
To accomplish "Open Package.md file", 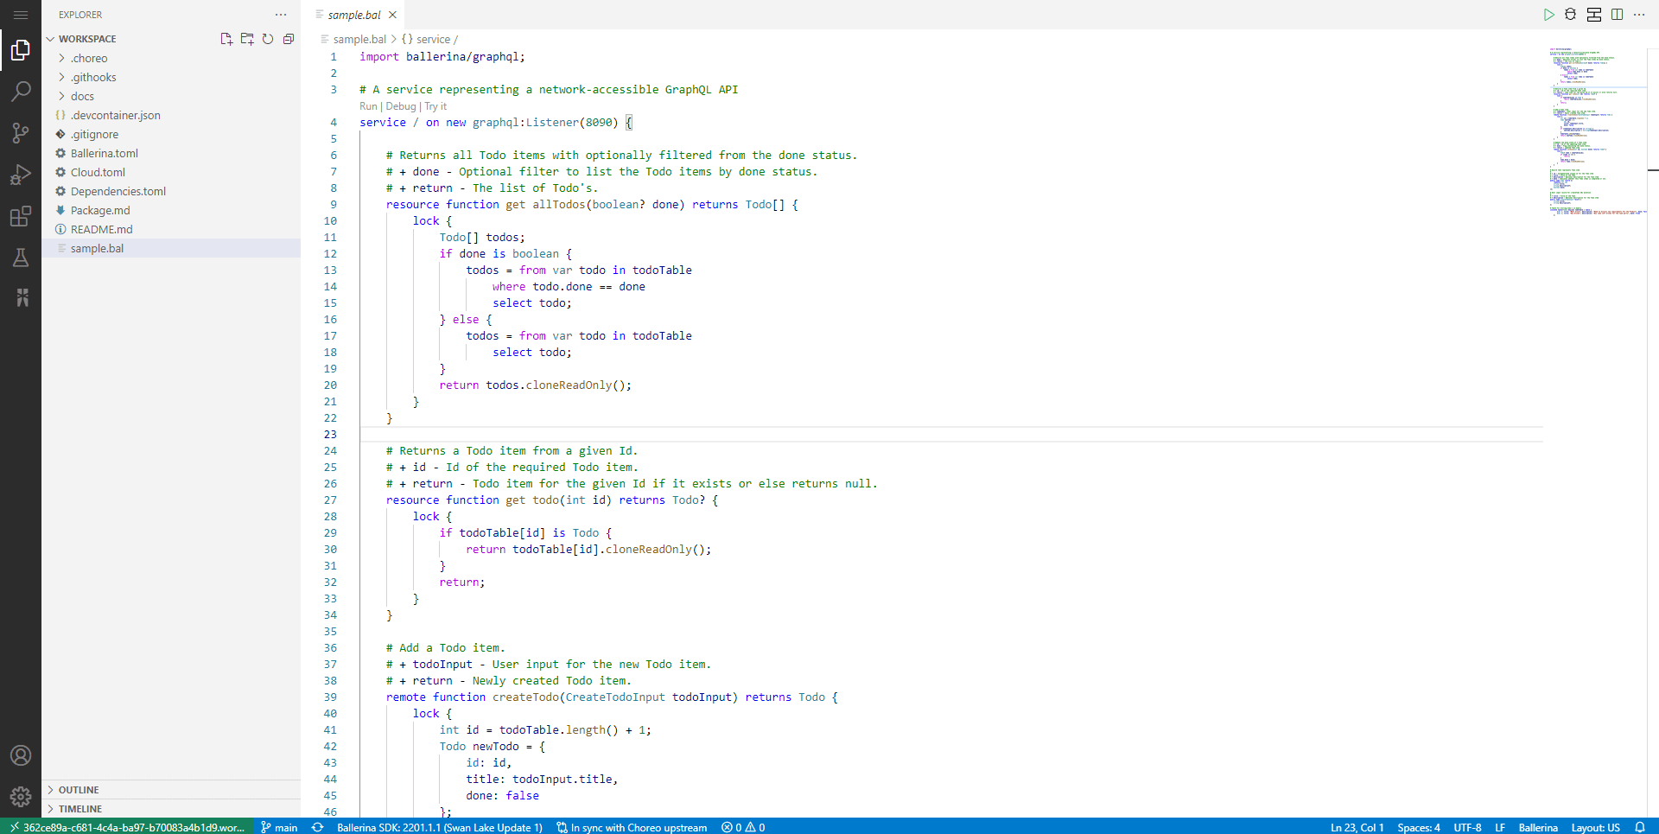I will 171,210.
